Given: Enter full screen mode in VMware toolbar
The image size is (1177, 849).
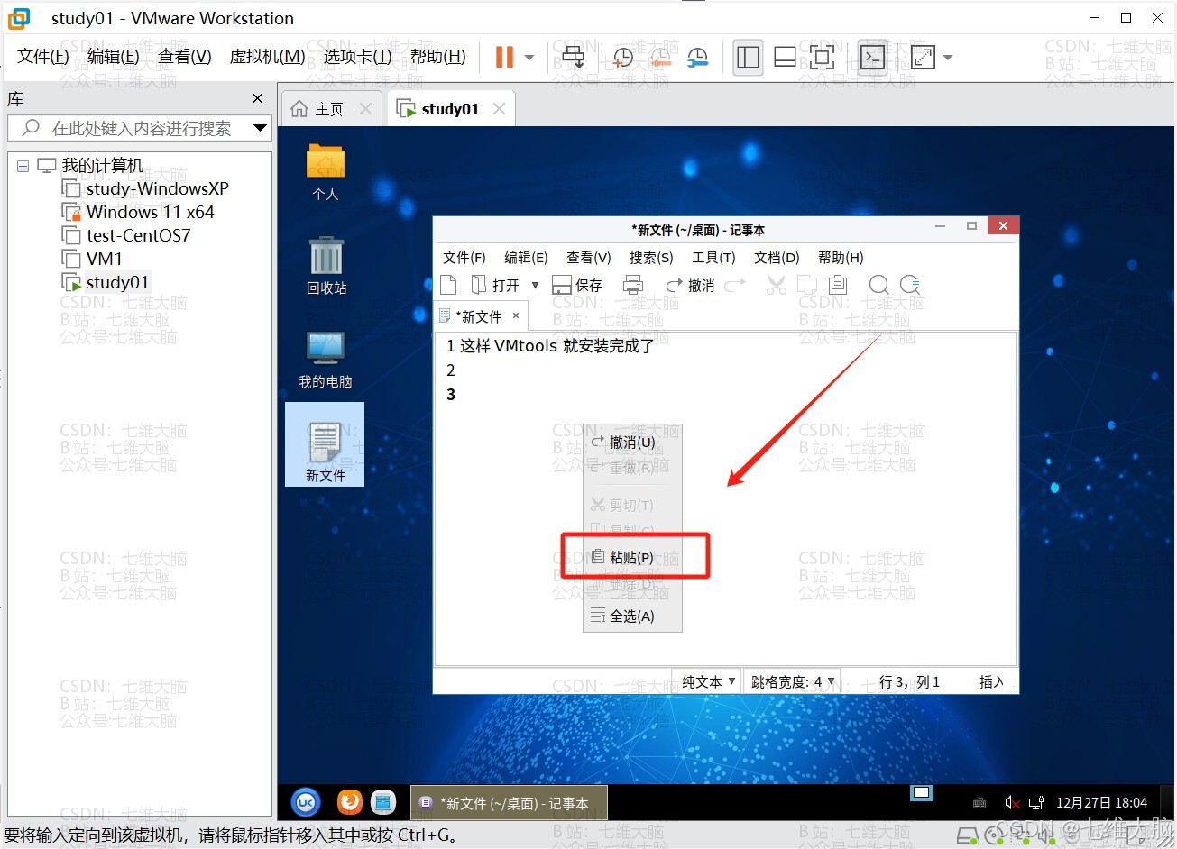Looking at the screenshot, I should 822,58.
